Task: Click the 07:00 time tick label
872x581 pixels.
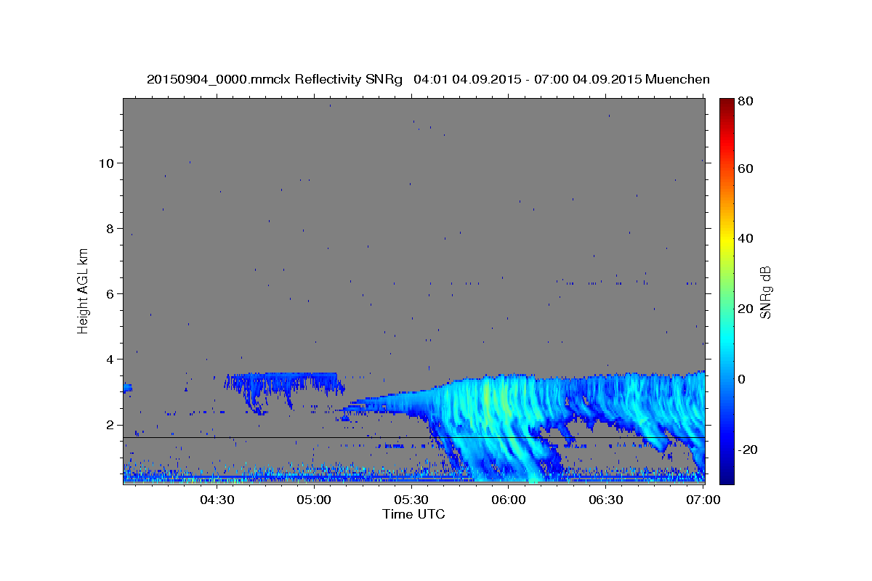Action: 703,500
